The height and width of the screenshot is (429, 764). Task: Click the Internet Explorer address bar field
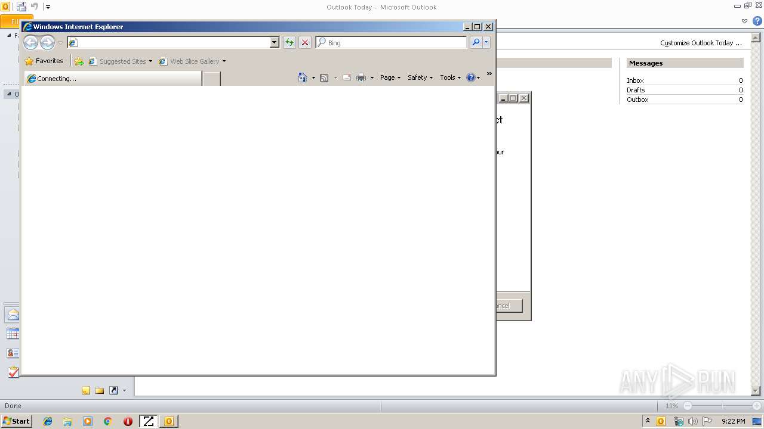point(168,42)
